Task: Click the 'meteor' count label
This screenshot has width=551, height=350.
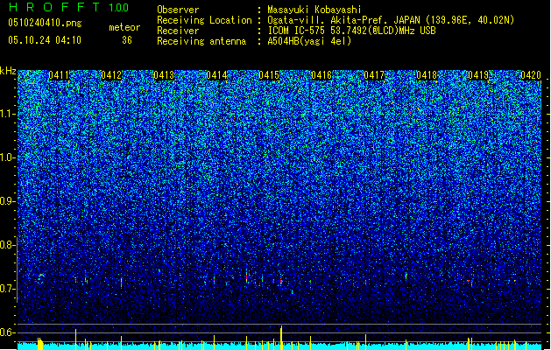Action: (x=124, y=27)
